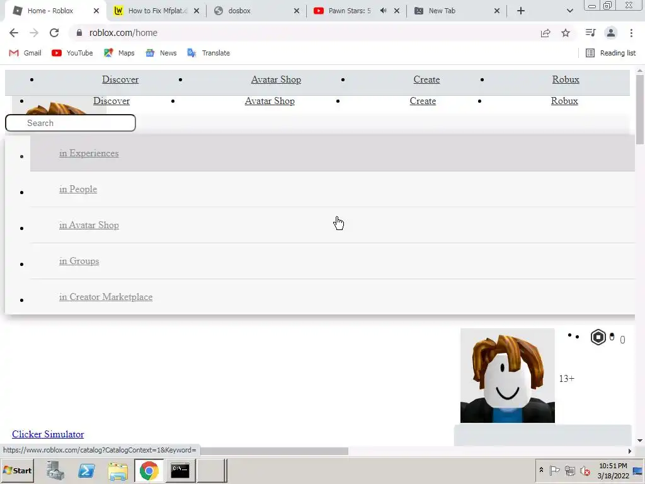The height and width of the screenshot is (484, 645).
Task: Launch PowerShell from the taskbar
Action: click(x=86, y=471)
